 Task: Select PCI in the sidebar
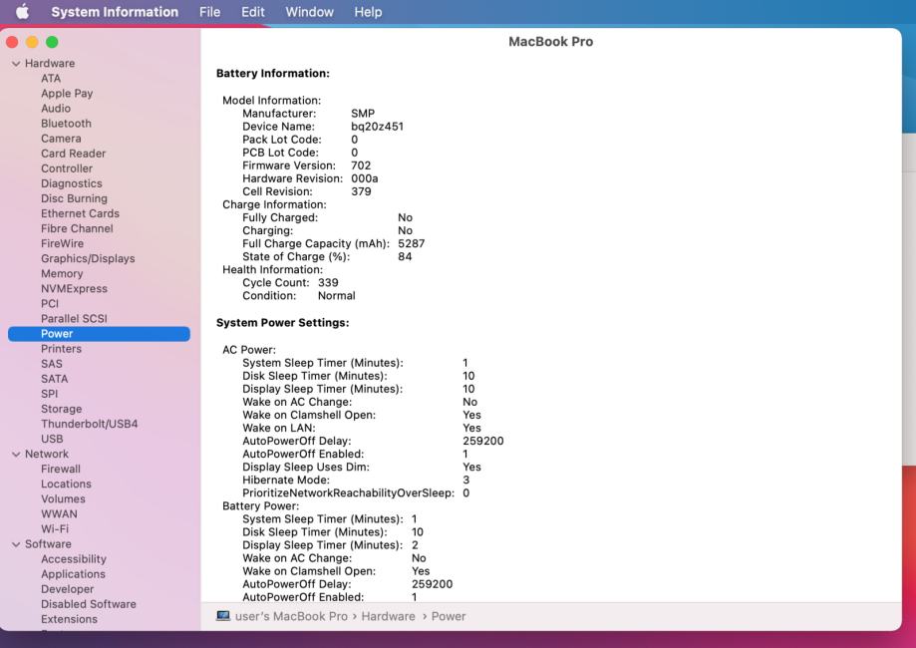click(x=50, y=303)
